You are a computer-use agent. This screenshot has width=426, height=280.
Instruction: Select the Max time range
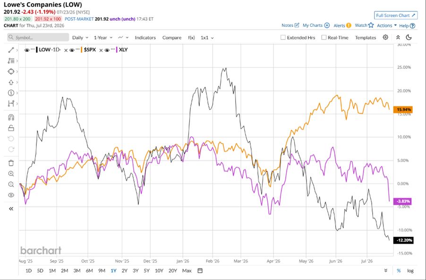(x=187, y=271)
